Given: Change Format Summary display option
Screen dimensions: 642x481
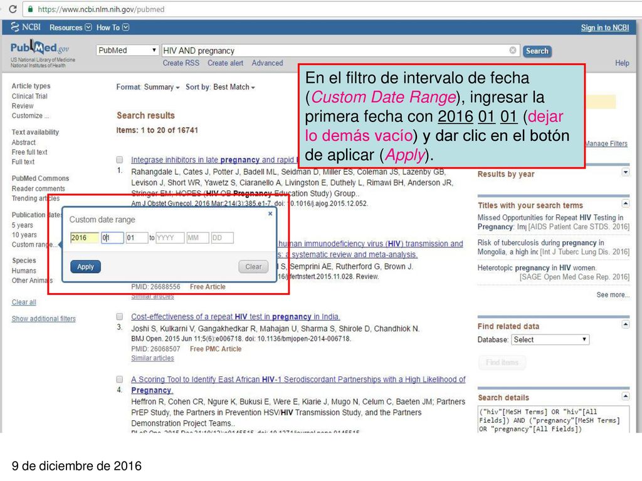Looking at the screenshot, I should [148, 87].
